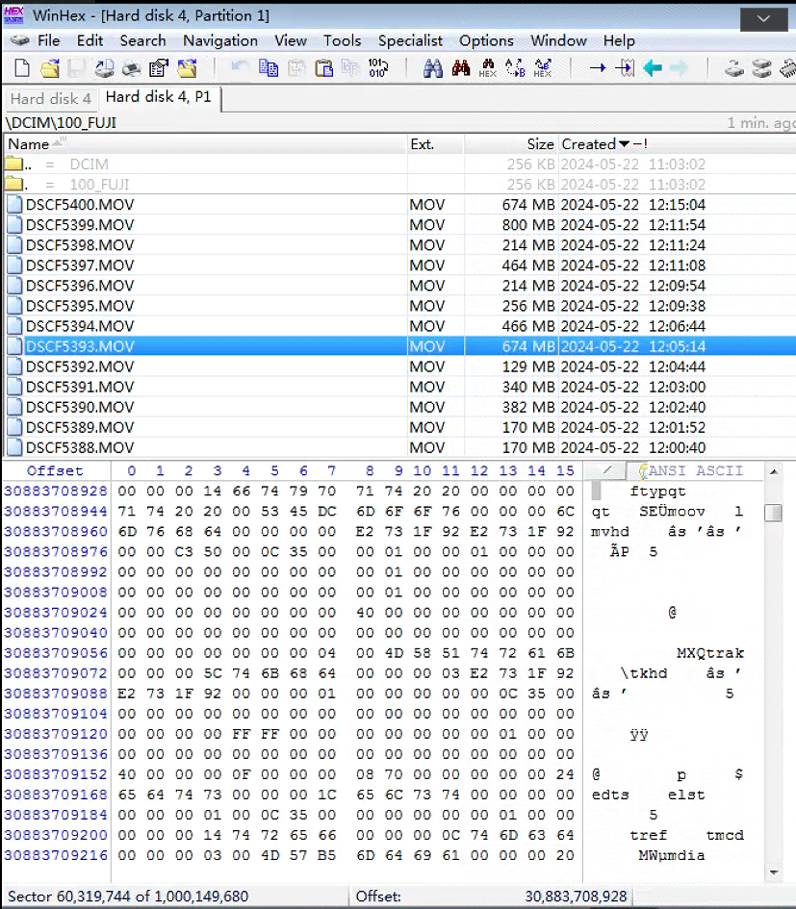The height and width of the screenshot is (909, 796).
Task: Select the DSCF5399.MOV file row
Action: pos(399,225)
